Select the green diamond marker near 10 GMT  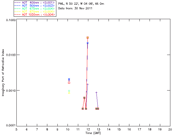[x=69, y=91]
